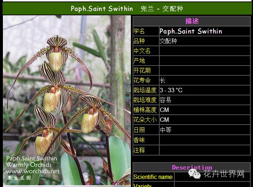Click the www.worchids.net link on the photo
This screenshot has width=253, height=187.
[33, 171]
